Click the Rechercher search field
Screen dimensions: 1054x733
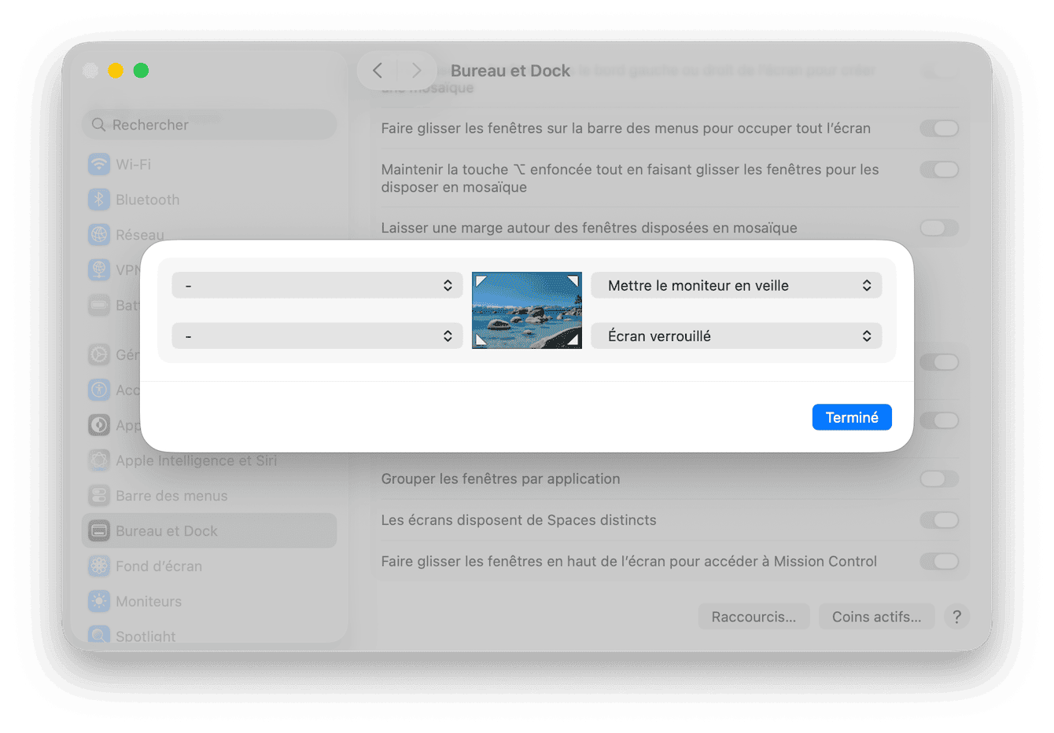(209, 125)
